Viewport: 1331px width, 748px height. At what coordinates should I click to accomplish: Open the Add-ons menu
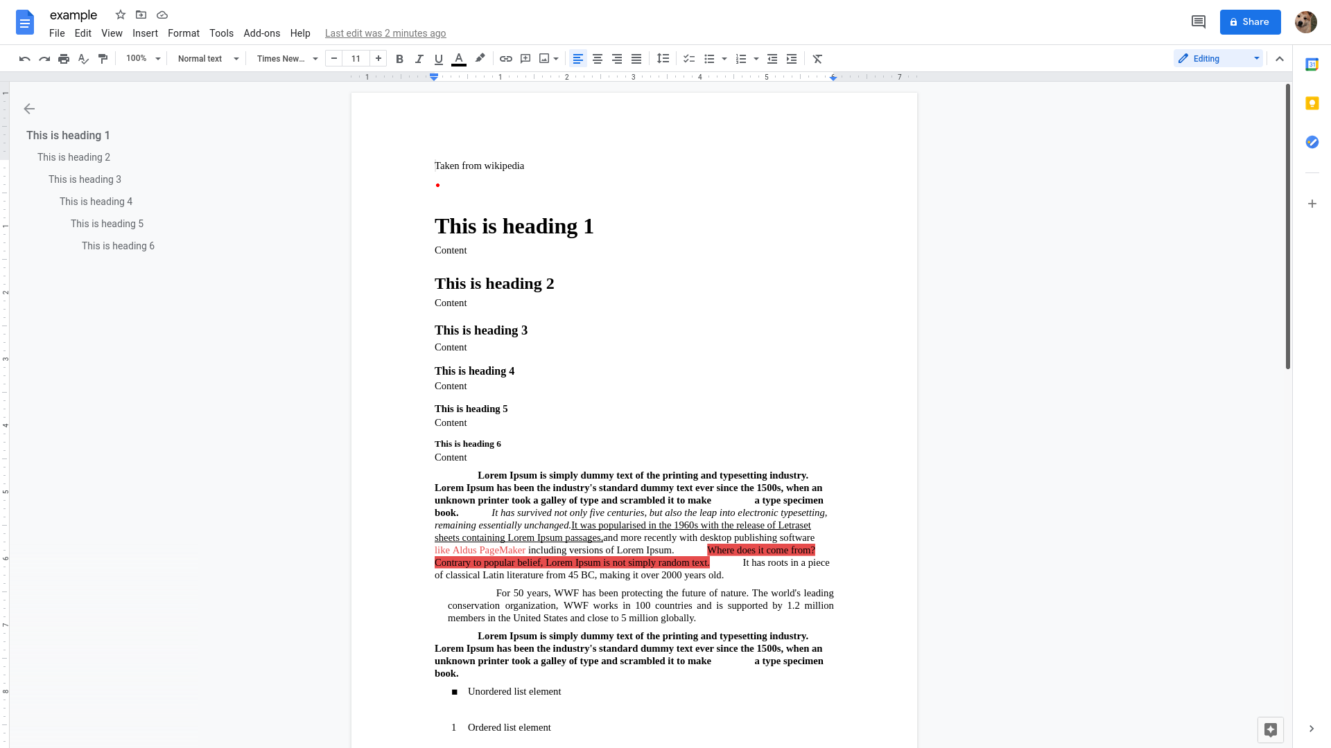[x=262, y=33]
